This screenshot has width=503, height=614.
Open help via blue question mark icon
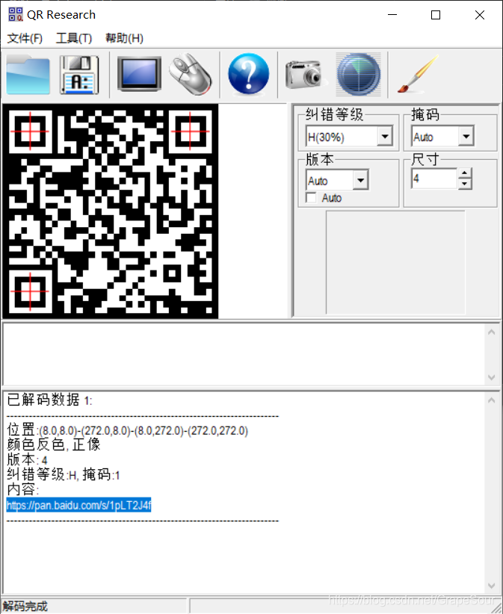(248, 74)
